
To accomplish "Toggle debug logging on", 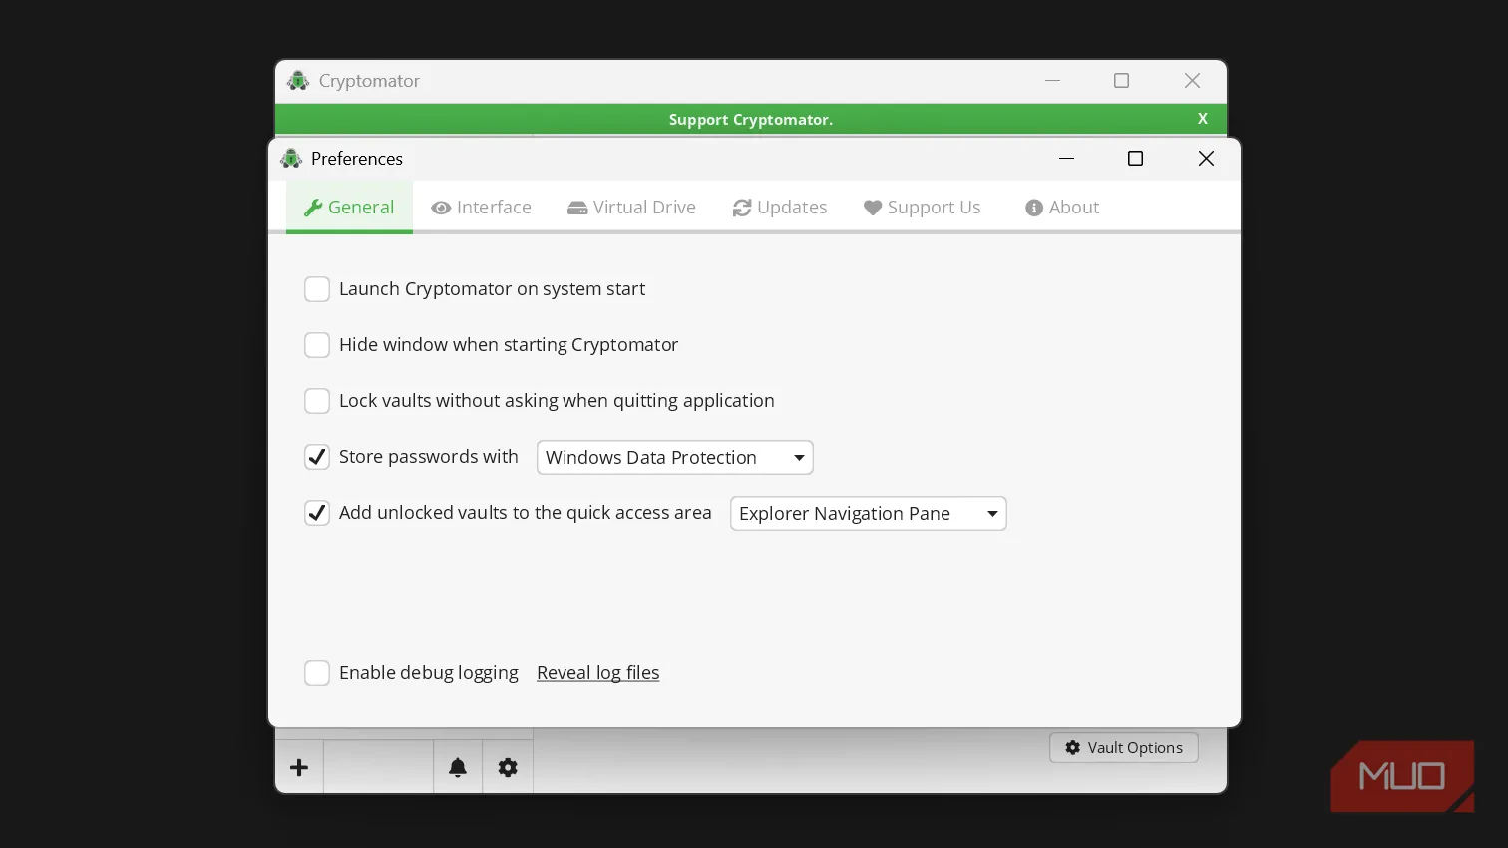I will click(x=317, y=673).
